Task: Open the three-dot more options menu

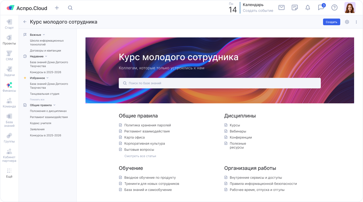Action: tap(356, 22)
